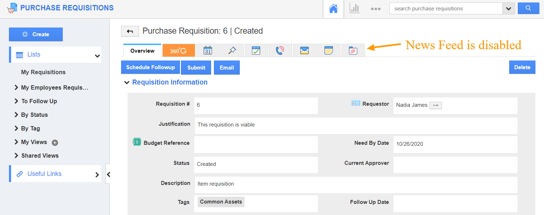Open the search category dropdown arrow

coord(509,8)
